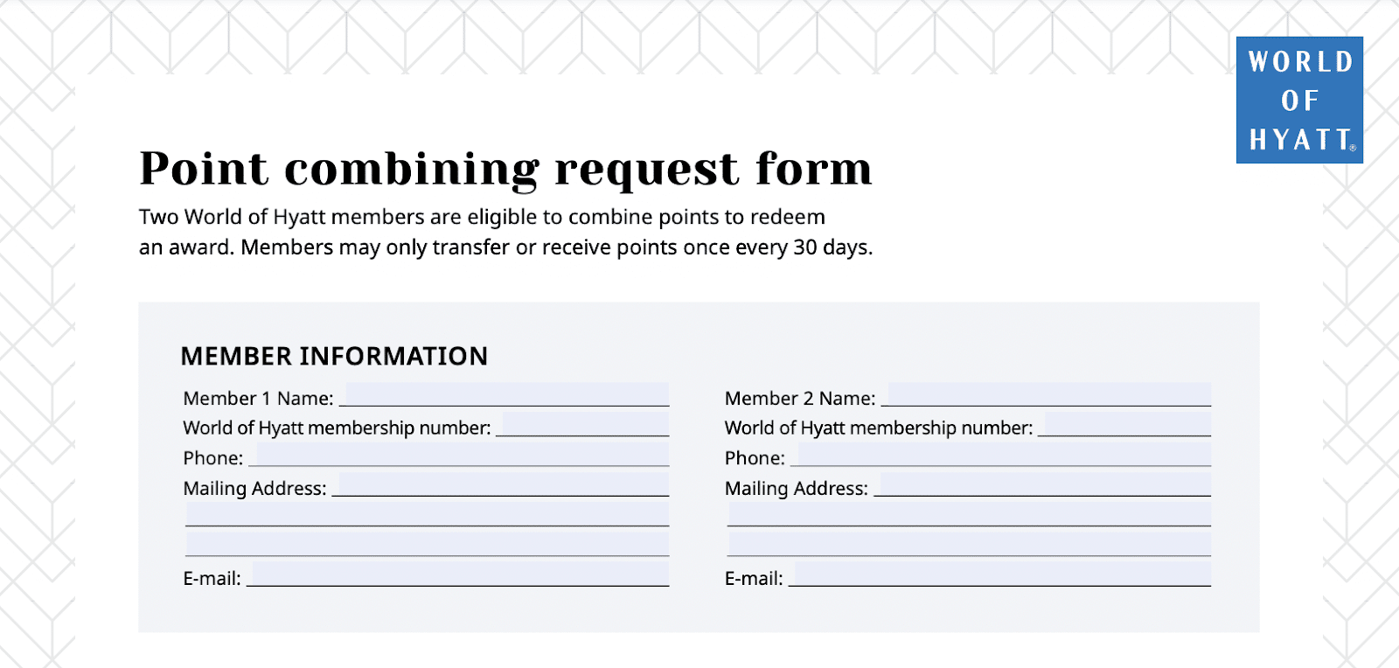Click the MEMBER INFORMATION section heading

point(334,356)
